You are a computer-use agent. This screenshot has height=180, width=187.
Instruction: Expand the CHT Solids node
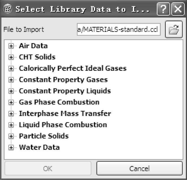[x=11, y=57]
